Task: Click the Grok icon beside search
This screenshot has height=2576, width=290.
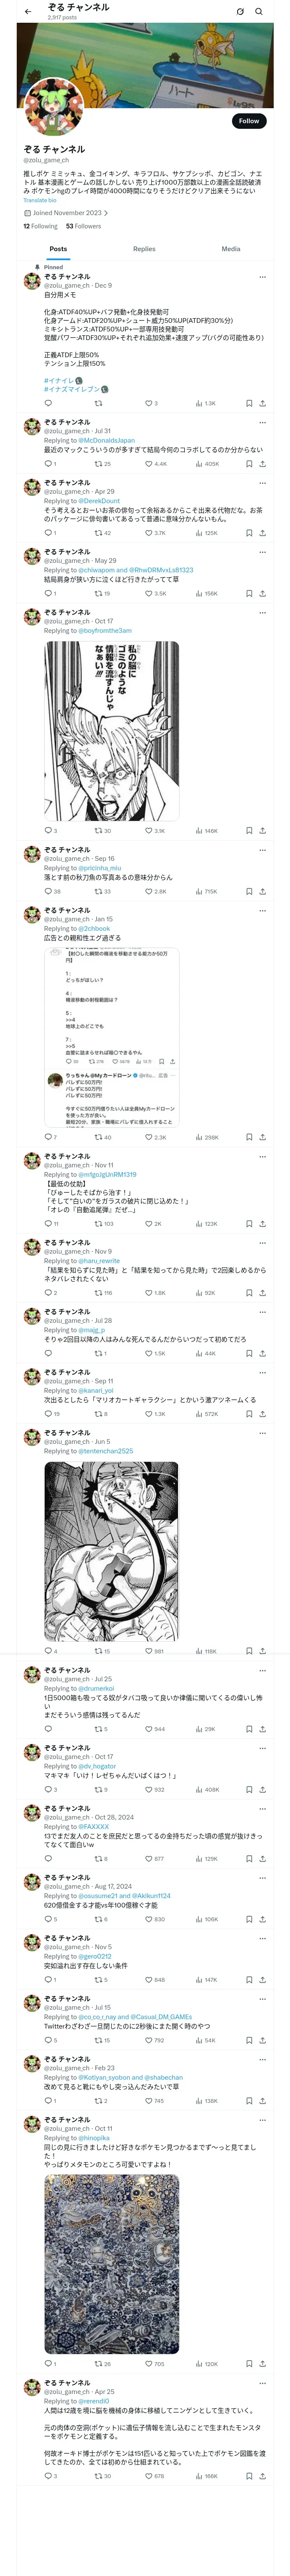Action: [240, 12]
